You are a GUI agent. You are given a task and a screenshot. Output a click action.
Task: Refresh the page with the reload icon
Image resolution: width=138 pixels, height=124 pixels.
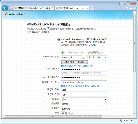tap(50, 8)
